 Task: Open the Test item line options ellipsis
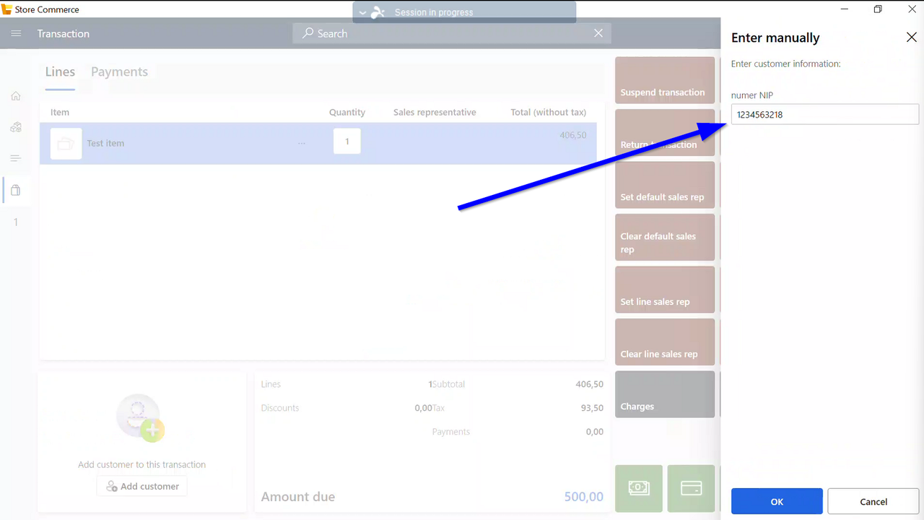point(302,143)
